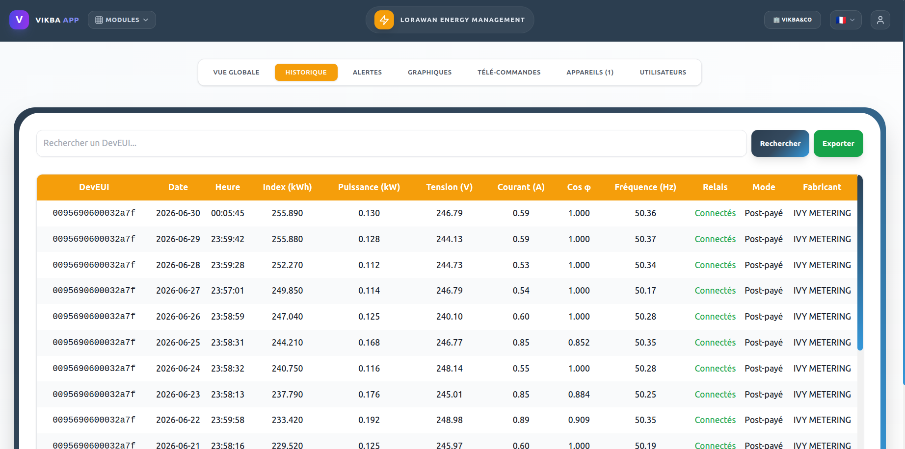This screenshot has width=905, height=449.
Task: Select the date cell 2026-06-30
Action: pyautogui.click(x=178, y=213)
